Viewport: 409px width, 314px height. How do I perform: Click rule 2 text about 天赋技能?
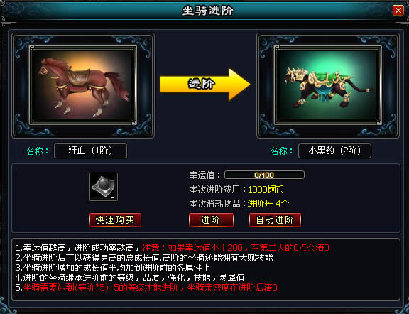144,258
